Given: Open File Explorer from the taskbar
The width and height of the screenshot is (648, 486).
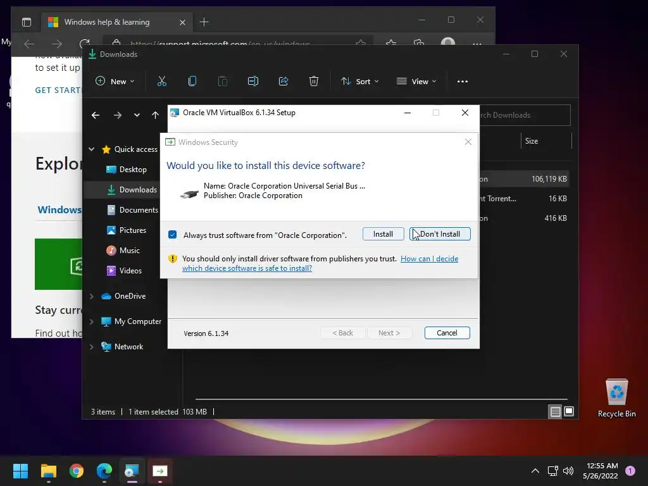Looking at the screenshot, I should 48,471.
